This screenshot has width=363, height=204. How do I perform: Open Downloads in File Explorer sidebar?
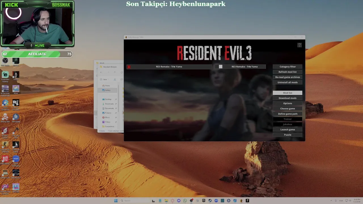click(x=109, y=104)
